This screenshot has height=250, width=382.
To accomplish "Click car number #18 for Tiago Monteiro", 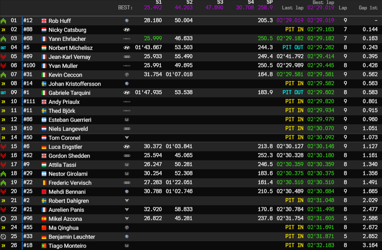I will (28, 245).
